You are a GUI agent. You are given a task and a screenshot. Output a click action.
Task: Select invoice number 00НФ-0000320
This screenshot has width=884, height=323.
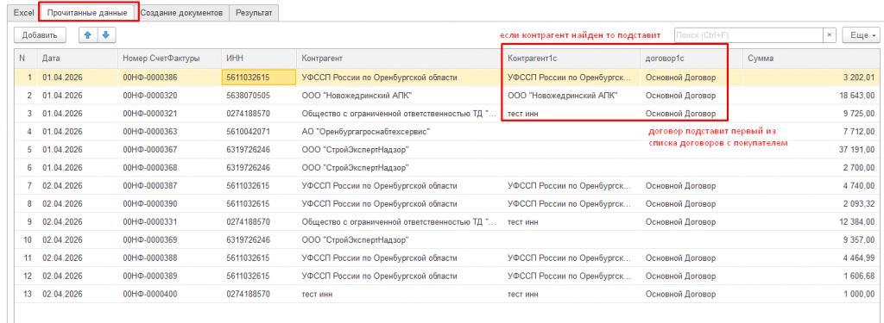pyautogui.click(x=149, y=96)
